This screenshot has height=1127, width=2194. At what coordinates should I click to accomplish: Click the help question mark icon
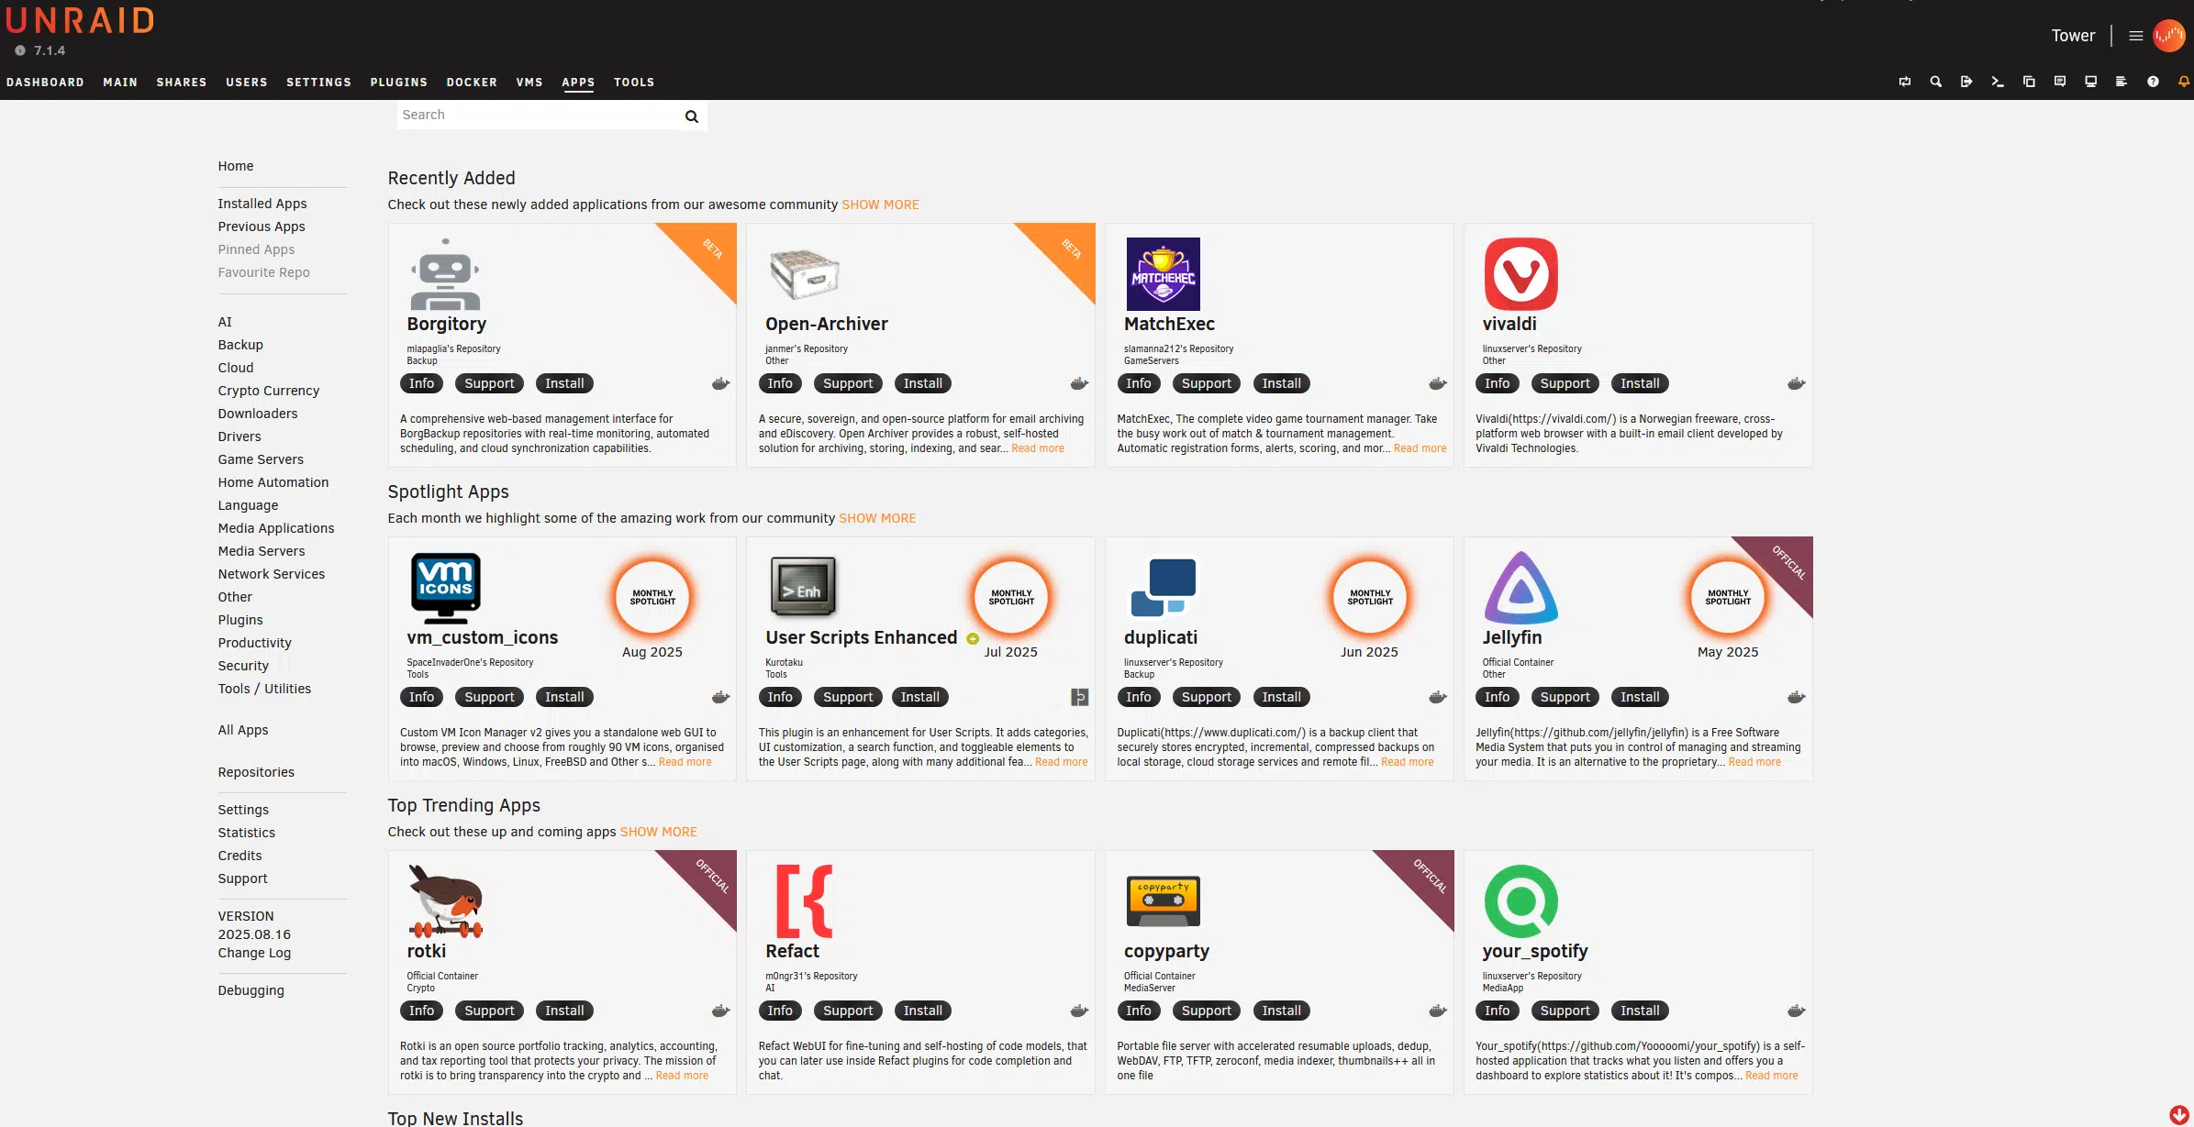coord(2153,82)
